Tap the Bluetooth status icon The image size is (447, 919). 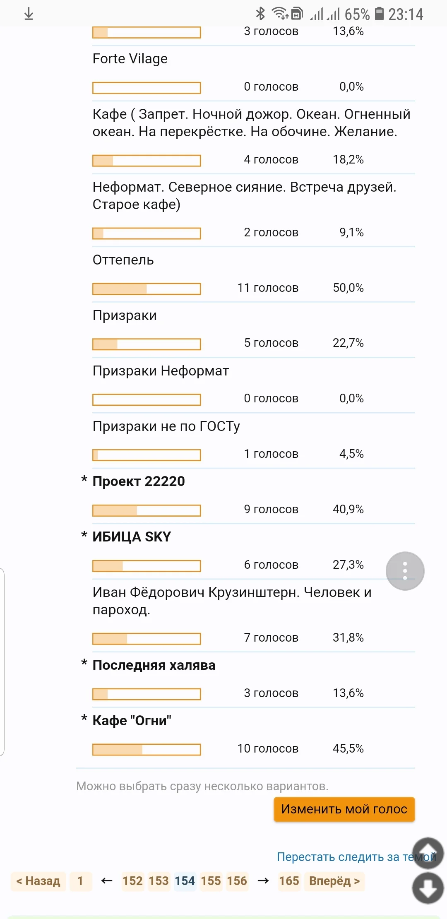260,14
